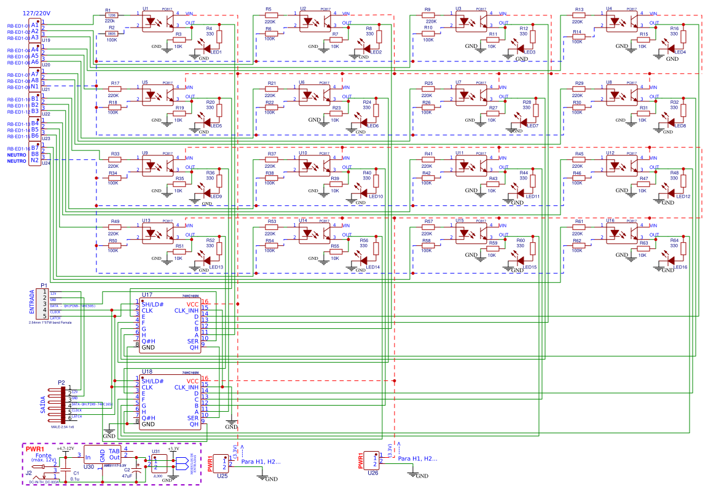Select the U6 optocoupler symbol

pos(315,95)
